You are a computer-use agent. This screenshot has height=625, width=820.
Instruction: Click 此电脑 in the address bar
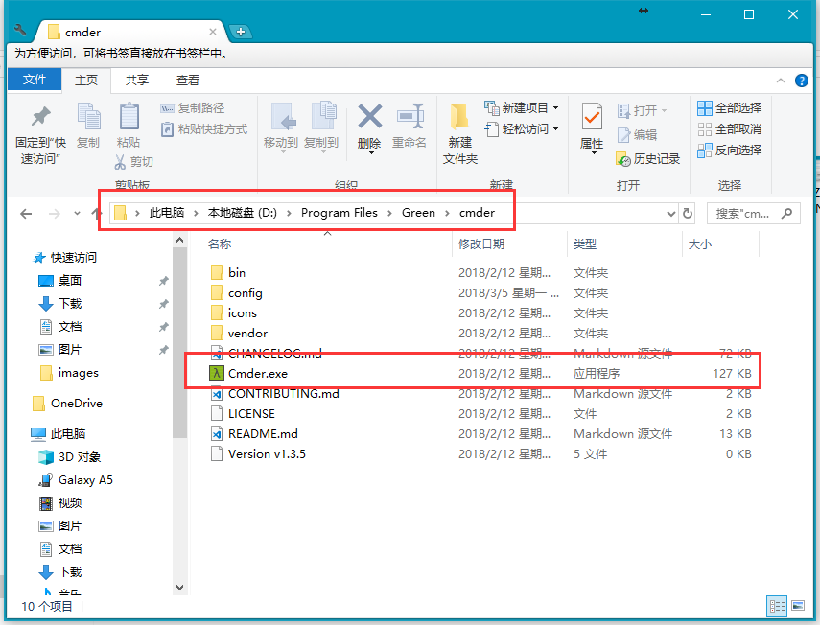click(167, 213)
